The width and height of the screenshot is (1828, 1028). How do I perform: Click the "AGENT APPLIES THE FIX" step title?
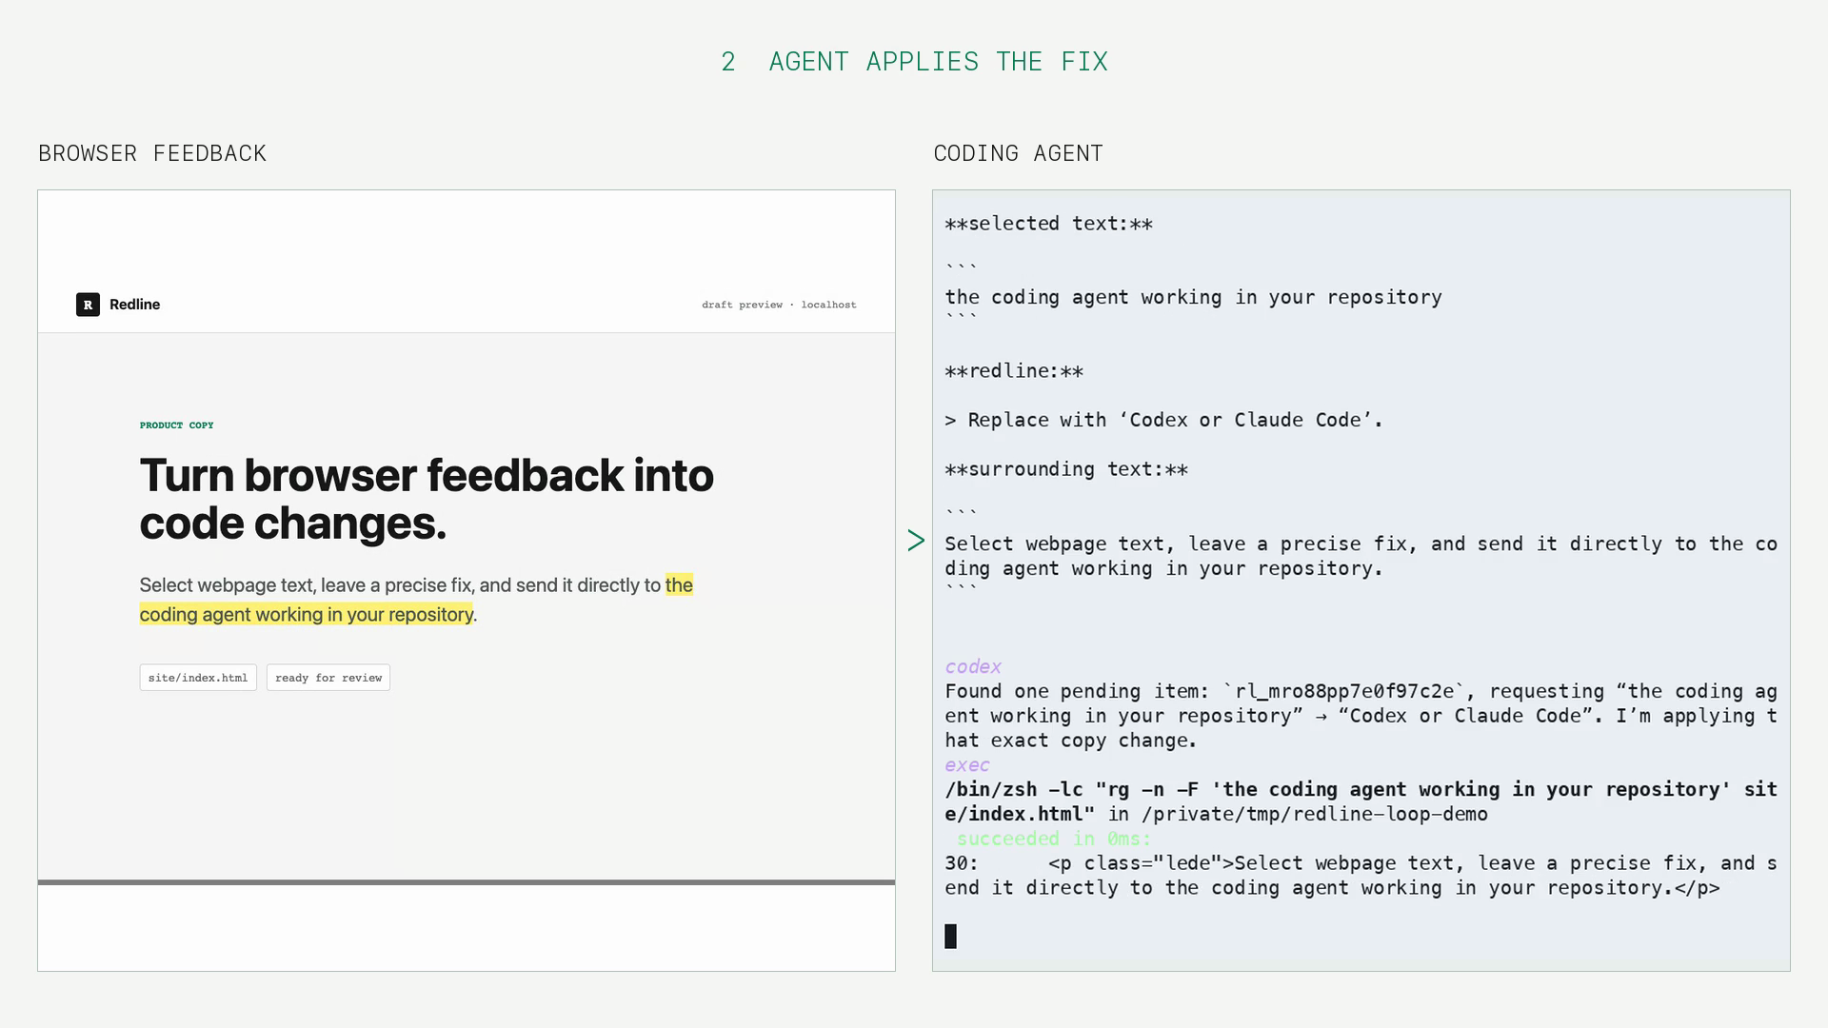(x=938, y=62)
